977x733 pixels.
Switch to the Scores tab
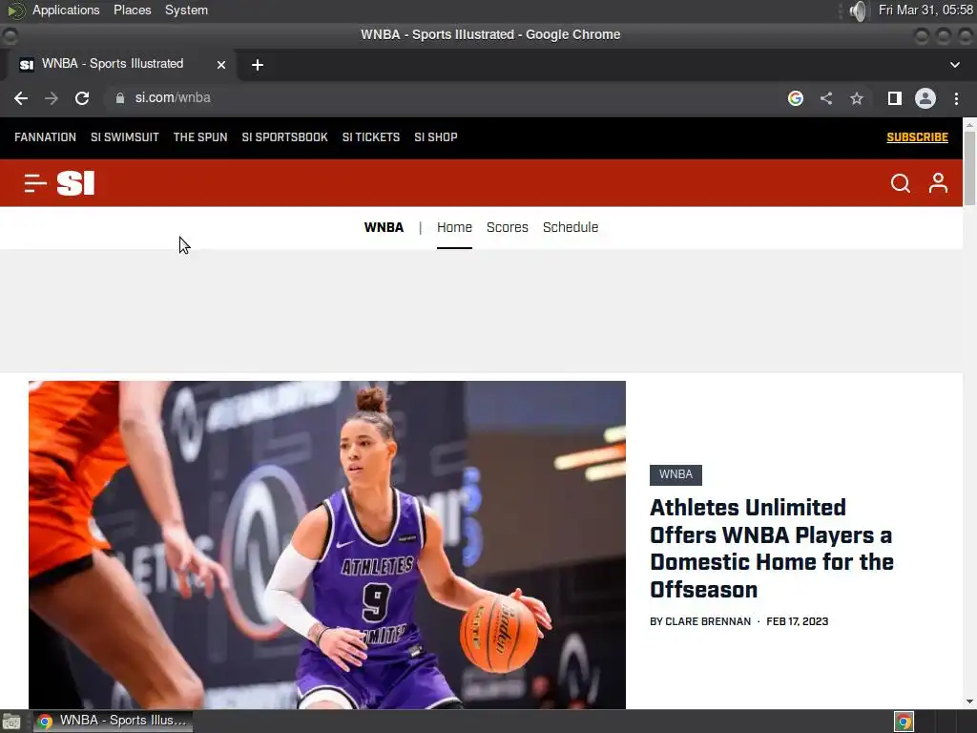pyautogui.click(x=508, y=227)
